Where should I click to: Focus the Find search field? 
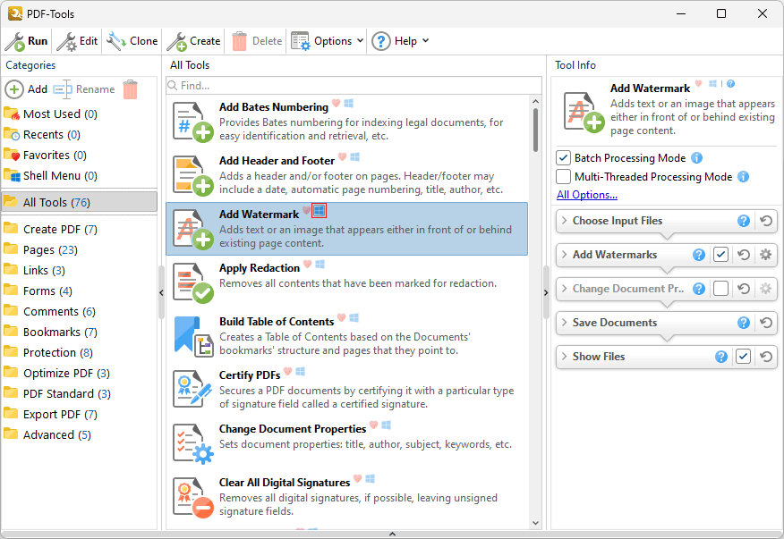tap(354, 86)
